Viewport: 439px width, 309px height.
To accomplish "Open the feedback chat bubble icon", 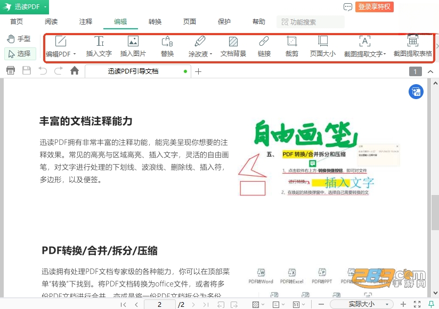I will (x=348, y=7).
